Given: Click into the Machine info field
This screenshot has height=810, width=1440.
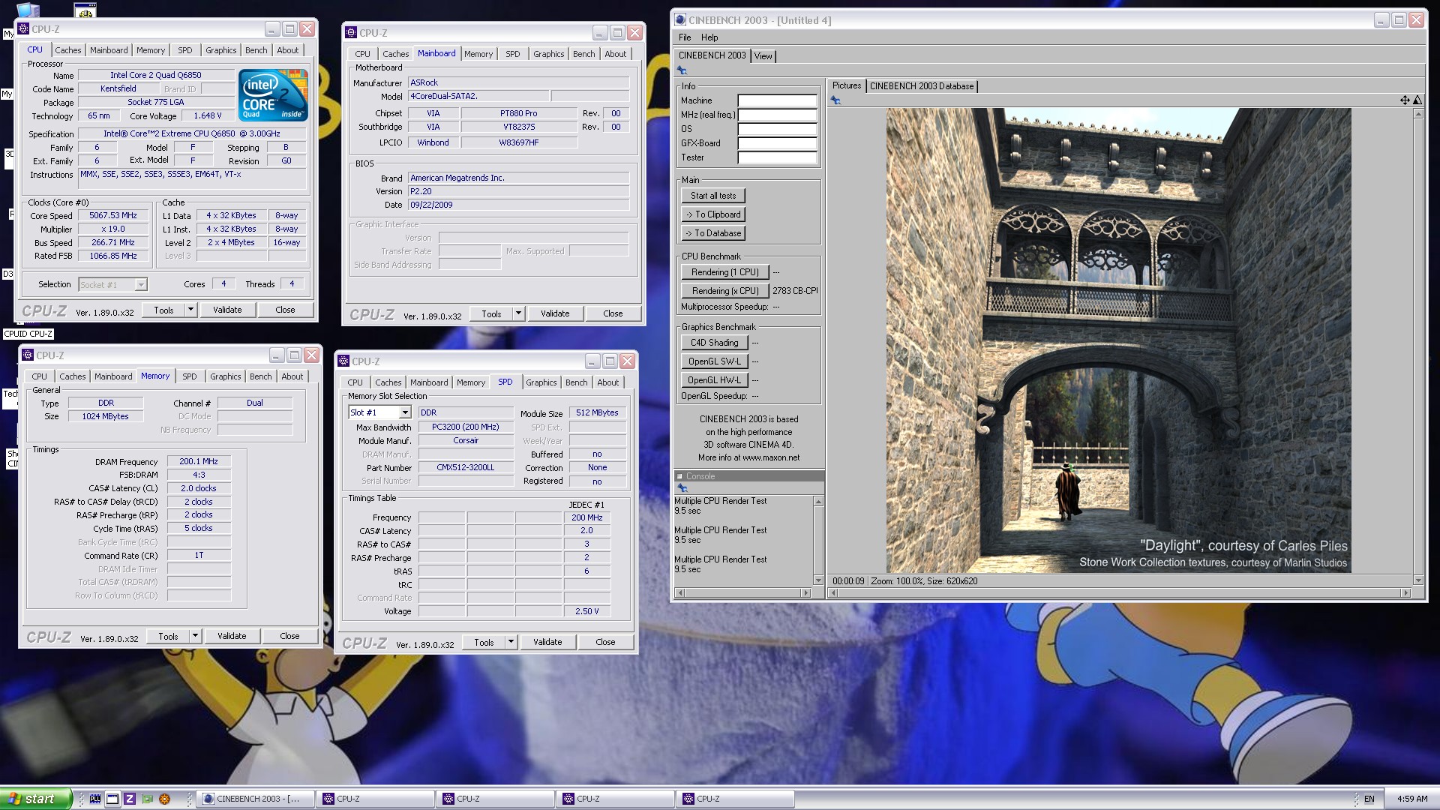Looking at the screenshot, I should pyautogui.click(x=777, y=100).
